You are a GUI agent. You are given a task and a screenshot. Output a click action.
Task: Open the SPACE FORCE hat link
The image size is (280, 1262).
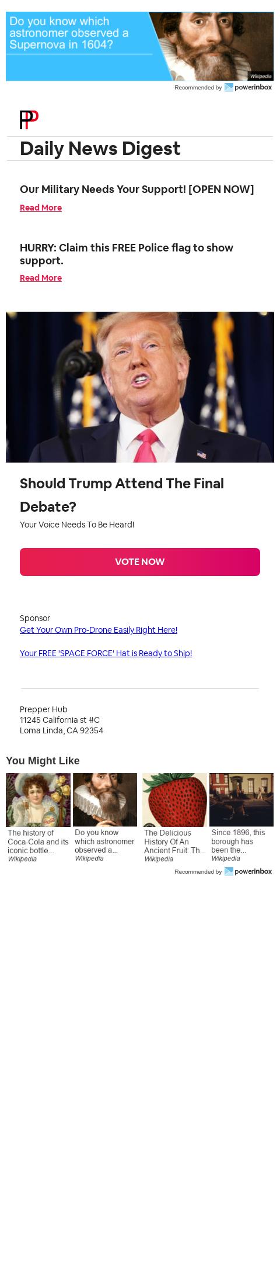106,653
